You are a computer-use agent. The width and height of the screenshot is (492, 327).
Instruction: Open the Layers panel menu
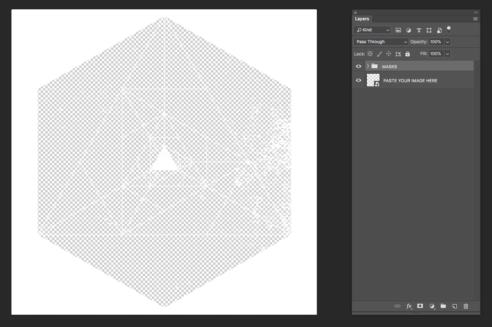click(x=475, y=19)
